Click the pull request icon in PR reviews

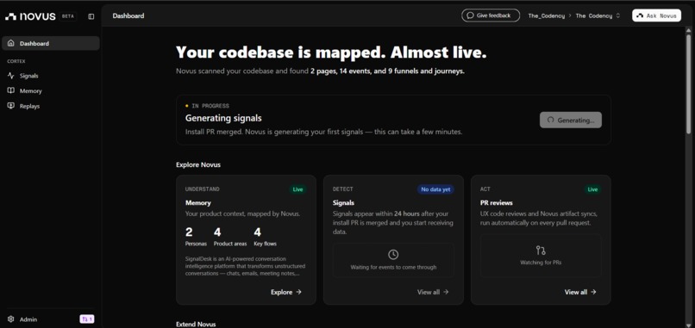coord(541,251)
